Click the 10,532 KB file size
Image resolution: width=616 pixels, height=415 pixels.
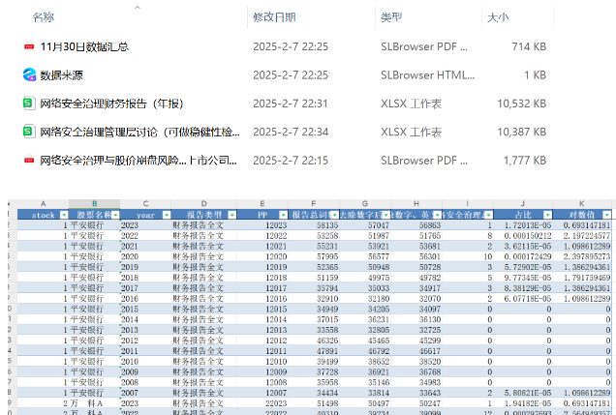pyautogui.click(x=522, y=104)
